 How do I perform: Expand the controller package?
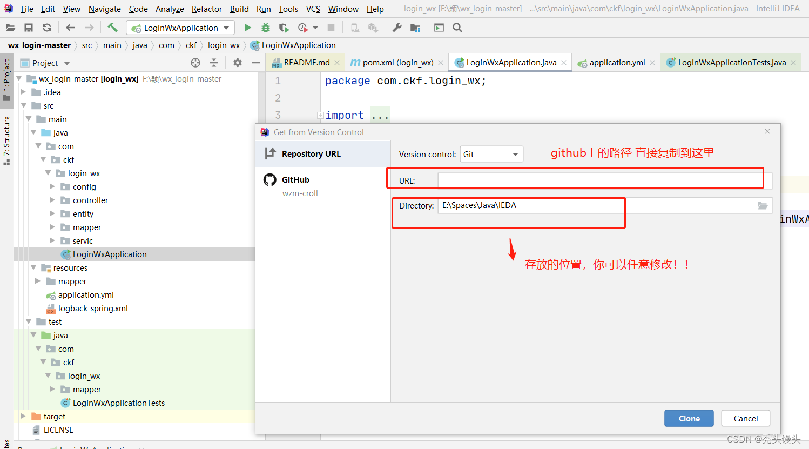52,200
